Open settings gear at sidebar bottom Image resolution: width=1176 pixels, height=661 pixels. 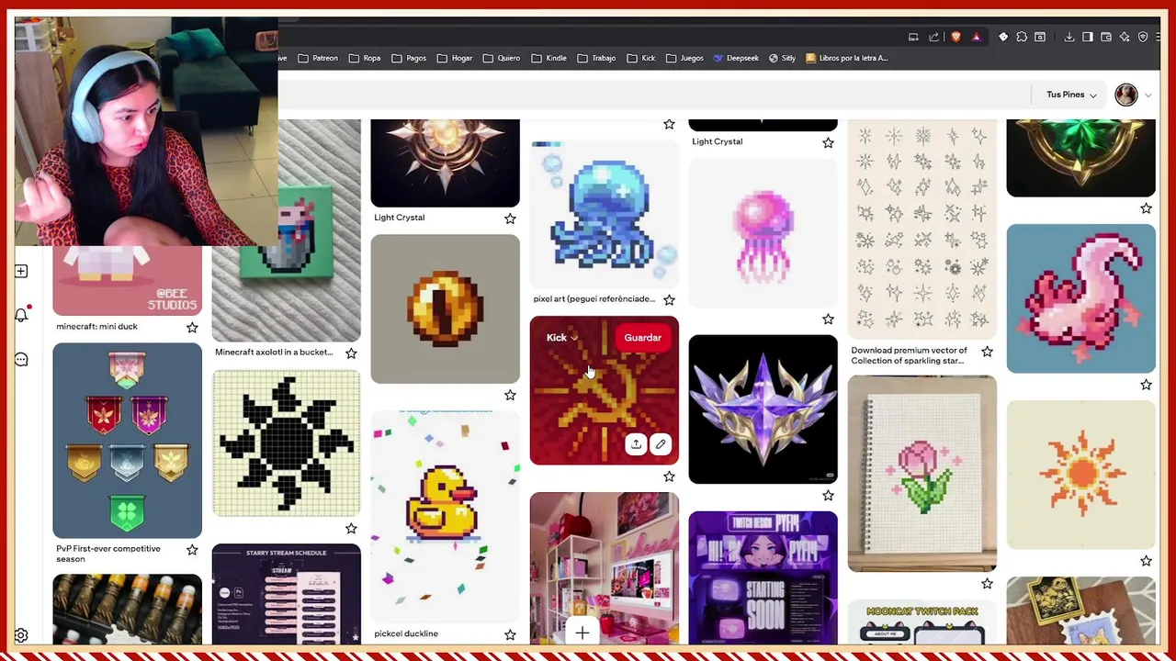point(21,635)
